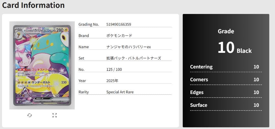
Task: Click the Card Information heading
Action: 33,5
